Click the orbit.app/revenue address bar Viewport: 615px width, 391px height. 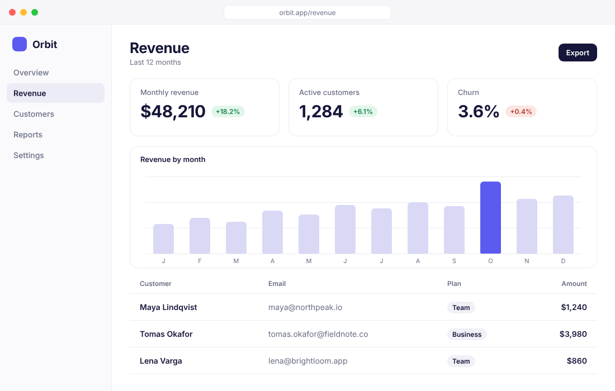(x=307, y=12)
